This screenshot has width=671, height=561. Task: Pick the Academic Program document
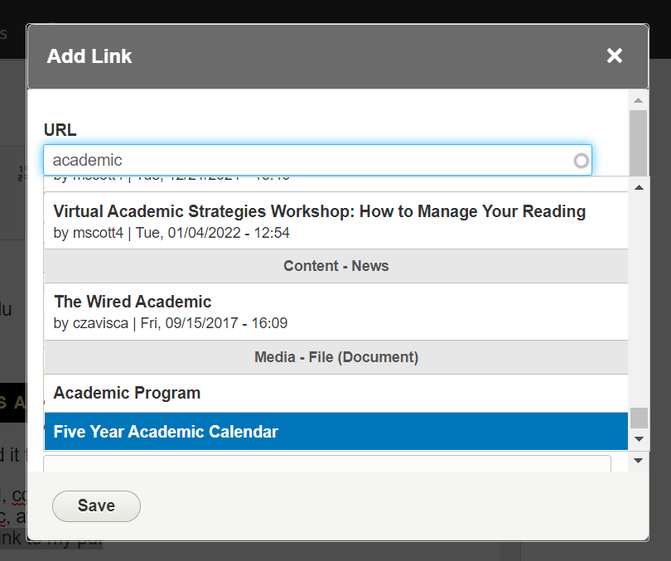click(128, 393)
